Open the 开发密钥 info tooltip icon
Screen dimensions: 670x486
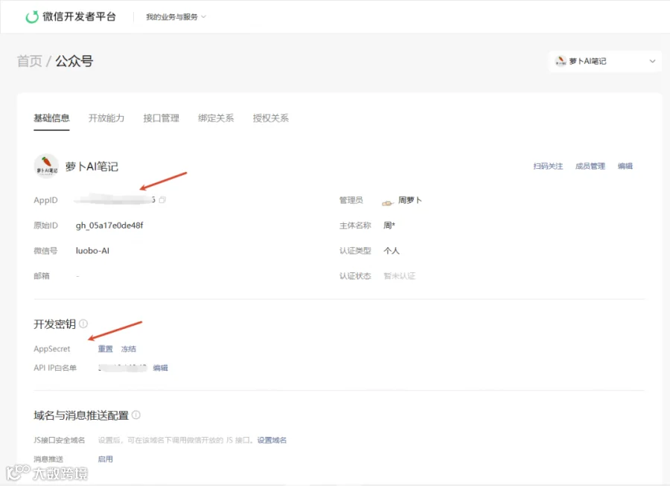pyautogui.click(x=83, y=324)
